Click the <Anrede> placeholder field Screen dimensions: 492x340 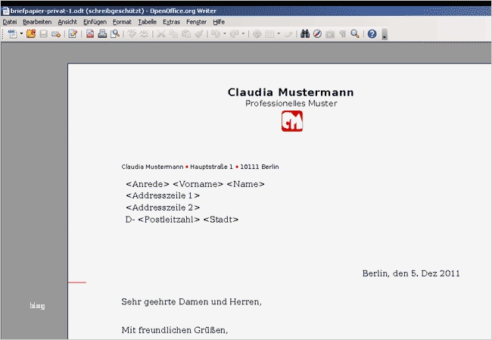tap(148, 184)
